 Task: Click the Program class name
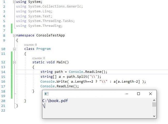point(43,49)
